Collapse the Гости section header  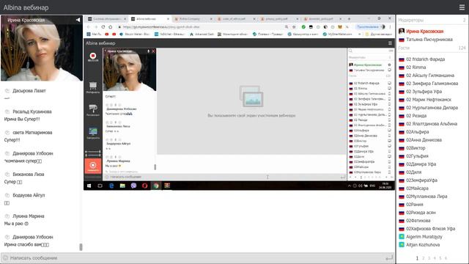[x=432, y=48]
